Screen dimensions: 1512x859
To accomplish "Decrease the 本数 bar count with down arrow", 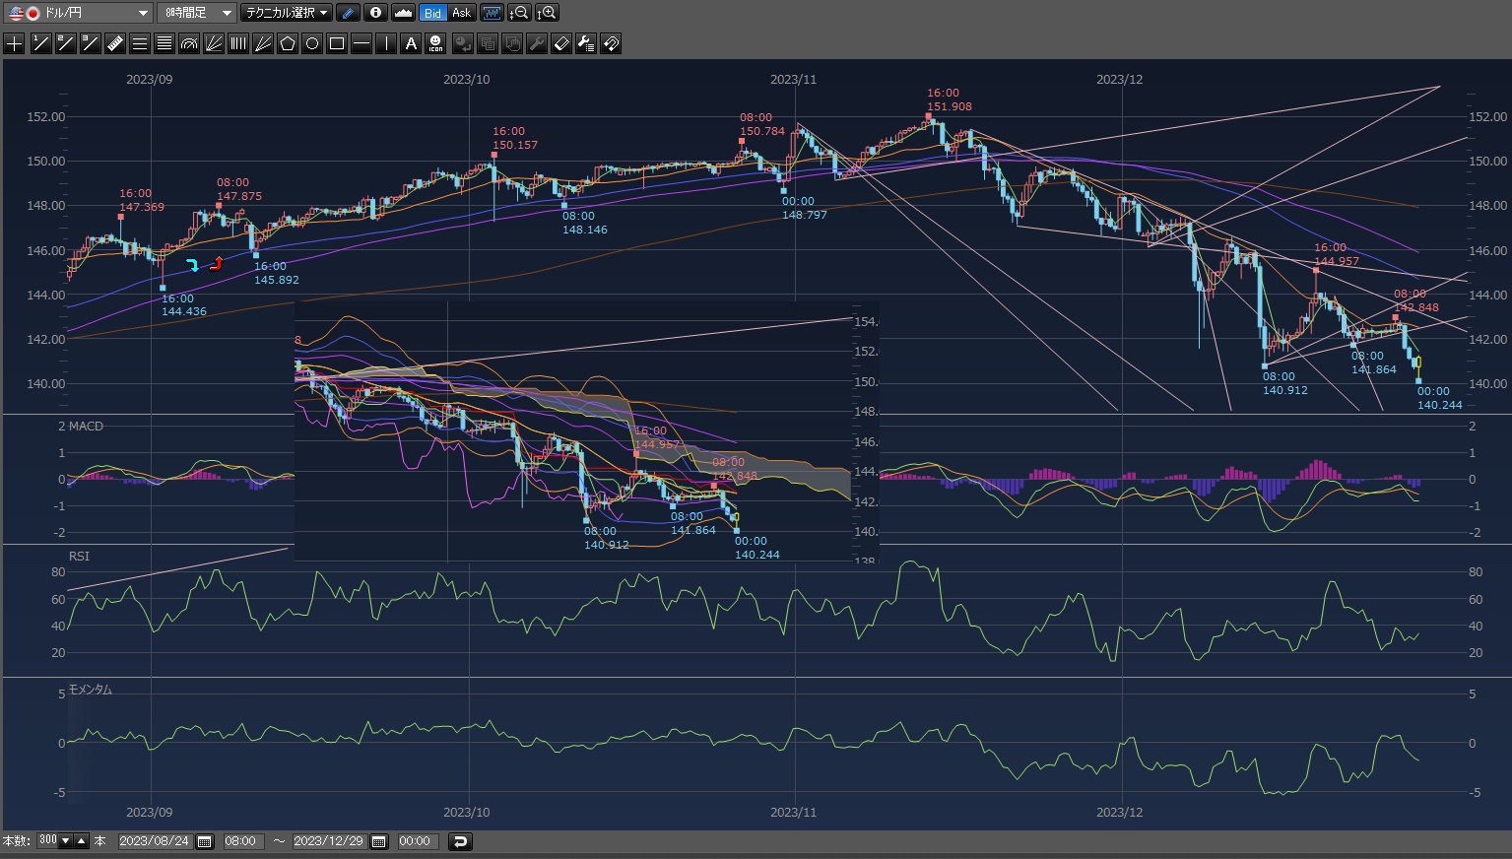I will 66,841.
